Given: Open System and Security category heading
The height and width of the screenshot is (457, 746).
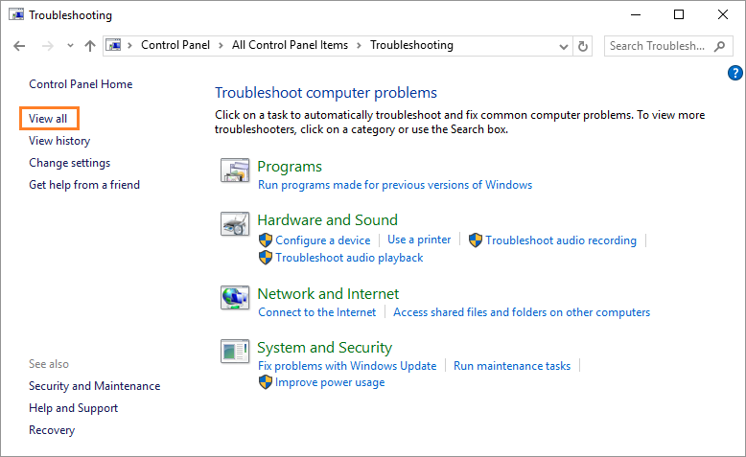Looking at the screenshot, I should point(324,348).
